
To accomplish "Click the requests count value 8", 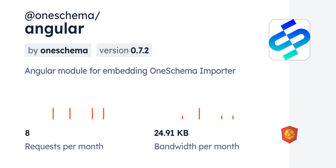I will coord(27,133).
